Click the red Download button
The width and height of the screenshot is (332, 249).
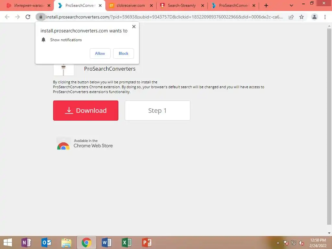tap(86, 111)
